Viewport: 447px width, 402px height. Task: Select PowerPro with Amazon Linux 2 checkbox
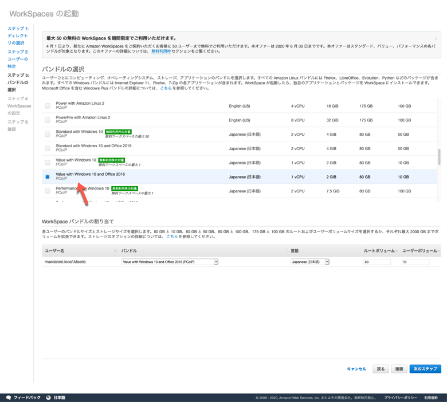(x=48, y=120)
